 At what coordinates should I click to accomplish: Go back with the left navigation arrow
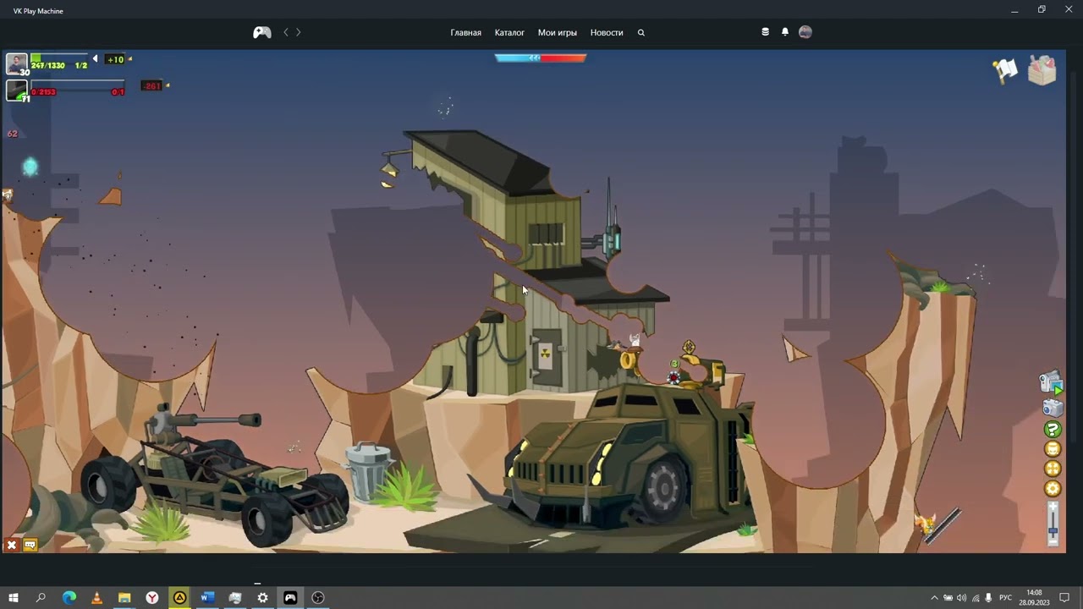[x=286, y=32]
